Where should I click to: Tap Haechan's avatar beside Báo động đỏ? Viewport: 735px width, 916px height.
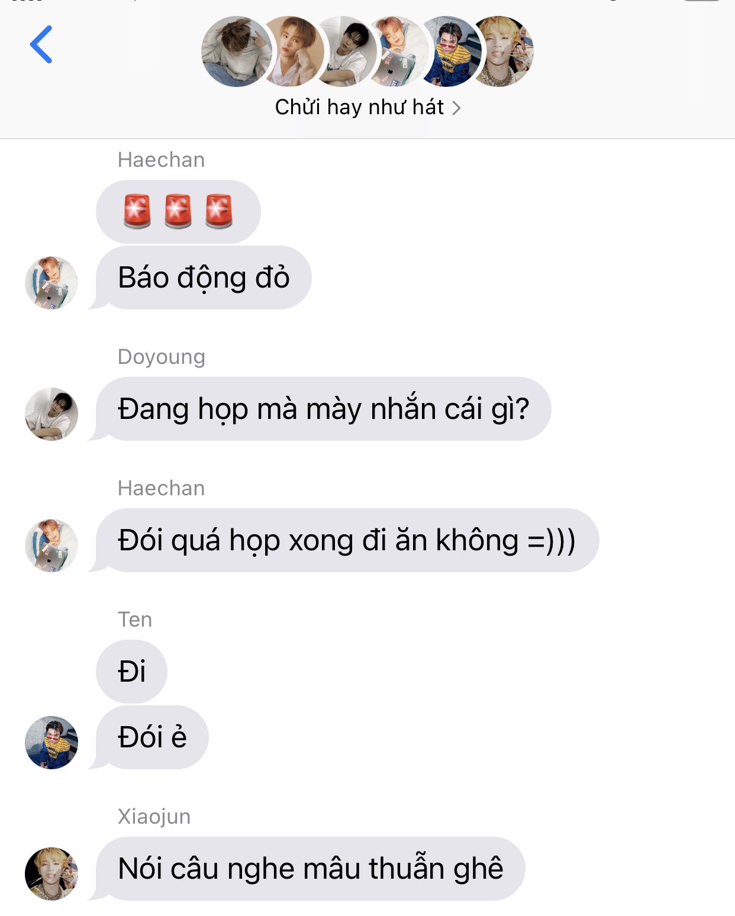point(51,283)
